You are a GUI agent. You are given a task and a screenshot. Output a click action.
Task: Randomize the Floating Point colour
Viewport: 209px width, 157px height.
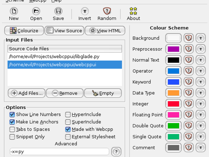(x=188, y=115)
